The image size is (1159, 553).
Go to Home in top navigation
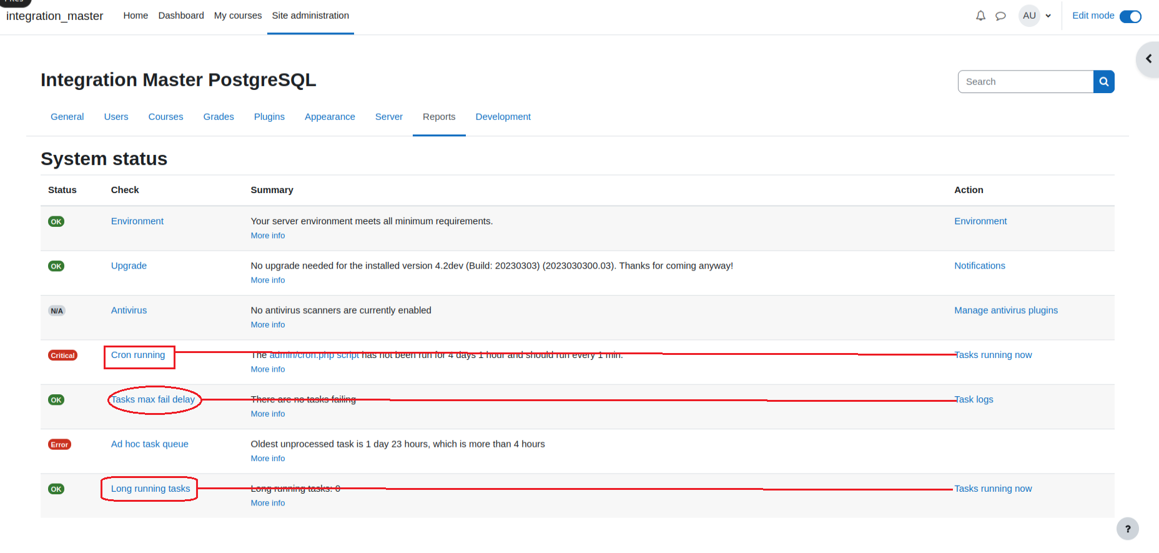[x=136, y=16]
